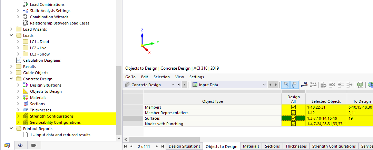Screen dimensions: 373x150
Task: Click the Objects to Design tree icon
Action: point(26,91)
